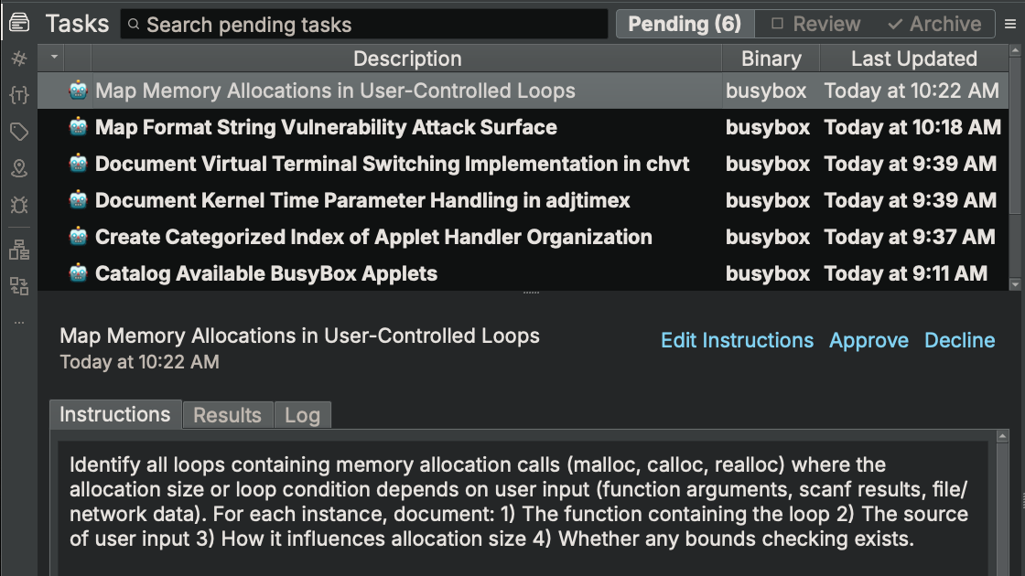Click the robot icon on Catalog Available BusyBox Applets
1025x576 pixels.
79,272
